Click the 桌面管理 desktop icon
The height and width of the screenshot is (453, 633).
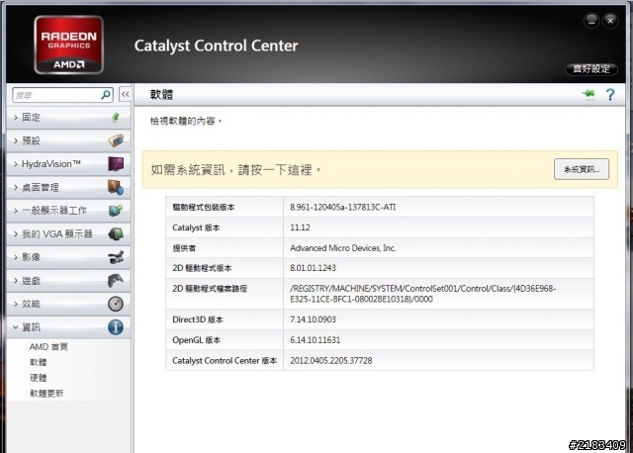116,187
